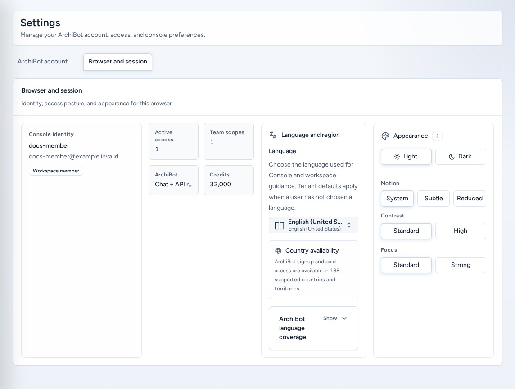Choose High contrast
The height and width of the screenshot is (389, 515).
[461, 231]
